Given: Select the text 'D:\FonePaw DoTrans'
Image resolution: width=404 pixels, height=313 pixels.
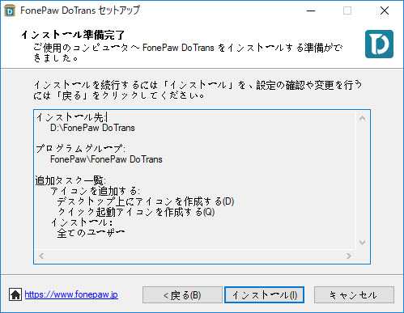Looking at the screenshot, I should 92,128.
